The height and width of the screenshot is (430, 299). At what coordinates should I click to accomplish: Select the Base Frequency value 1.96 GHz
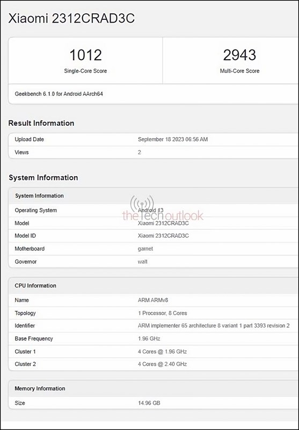(149, 339)
